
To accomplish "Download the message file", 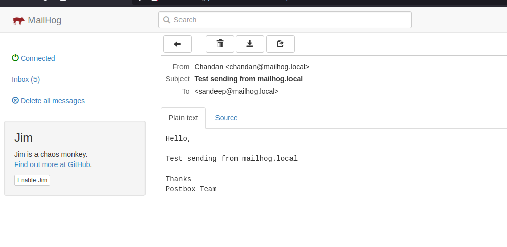I will [249, 44].
